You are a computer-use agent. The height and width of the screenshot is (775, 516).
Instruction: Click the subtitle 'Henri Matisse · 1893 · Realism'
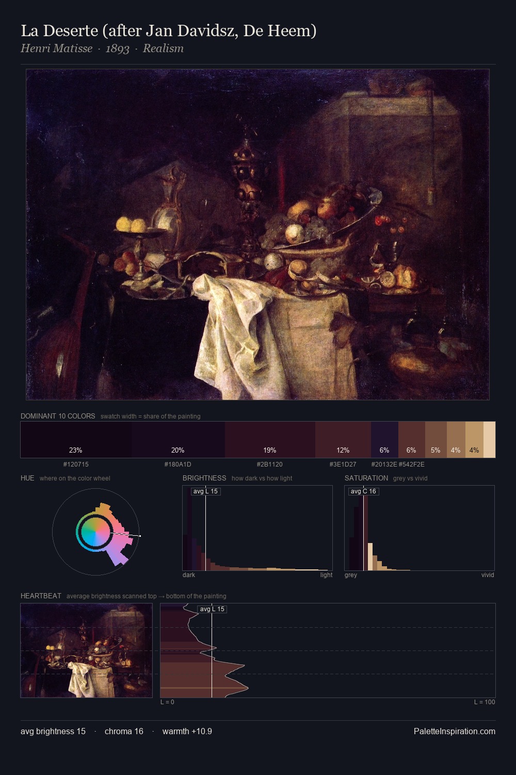(102, 49)
